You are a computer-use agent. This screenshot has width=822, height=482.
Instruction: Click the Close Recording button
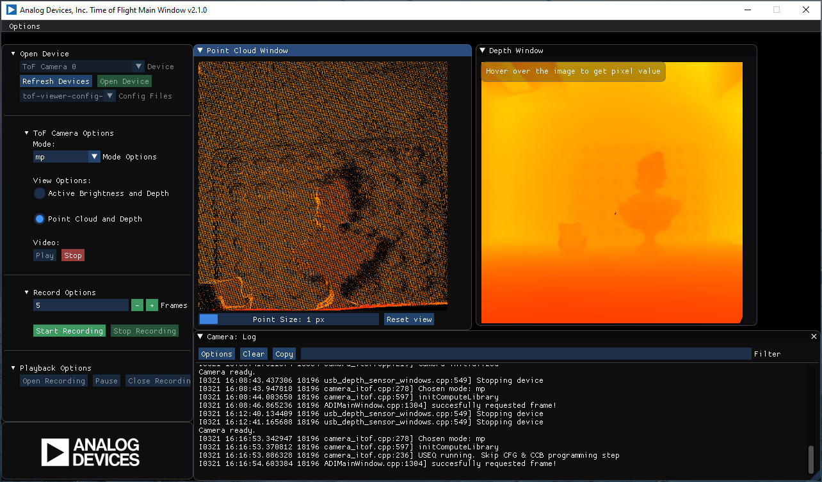click(x=158, y=381)
